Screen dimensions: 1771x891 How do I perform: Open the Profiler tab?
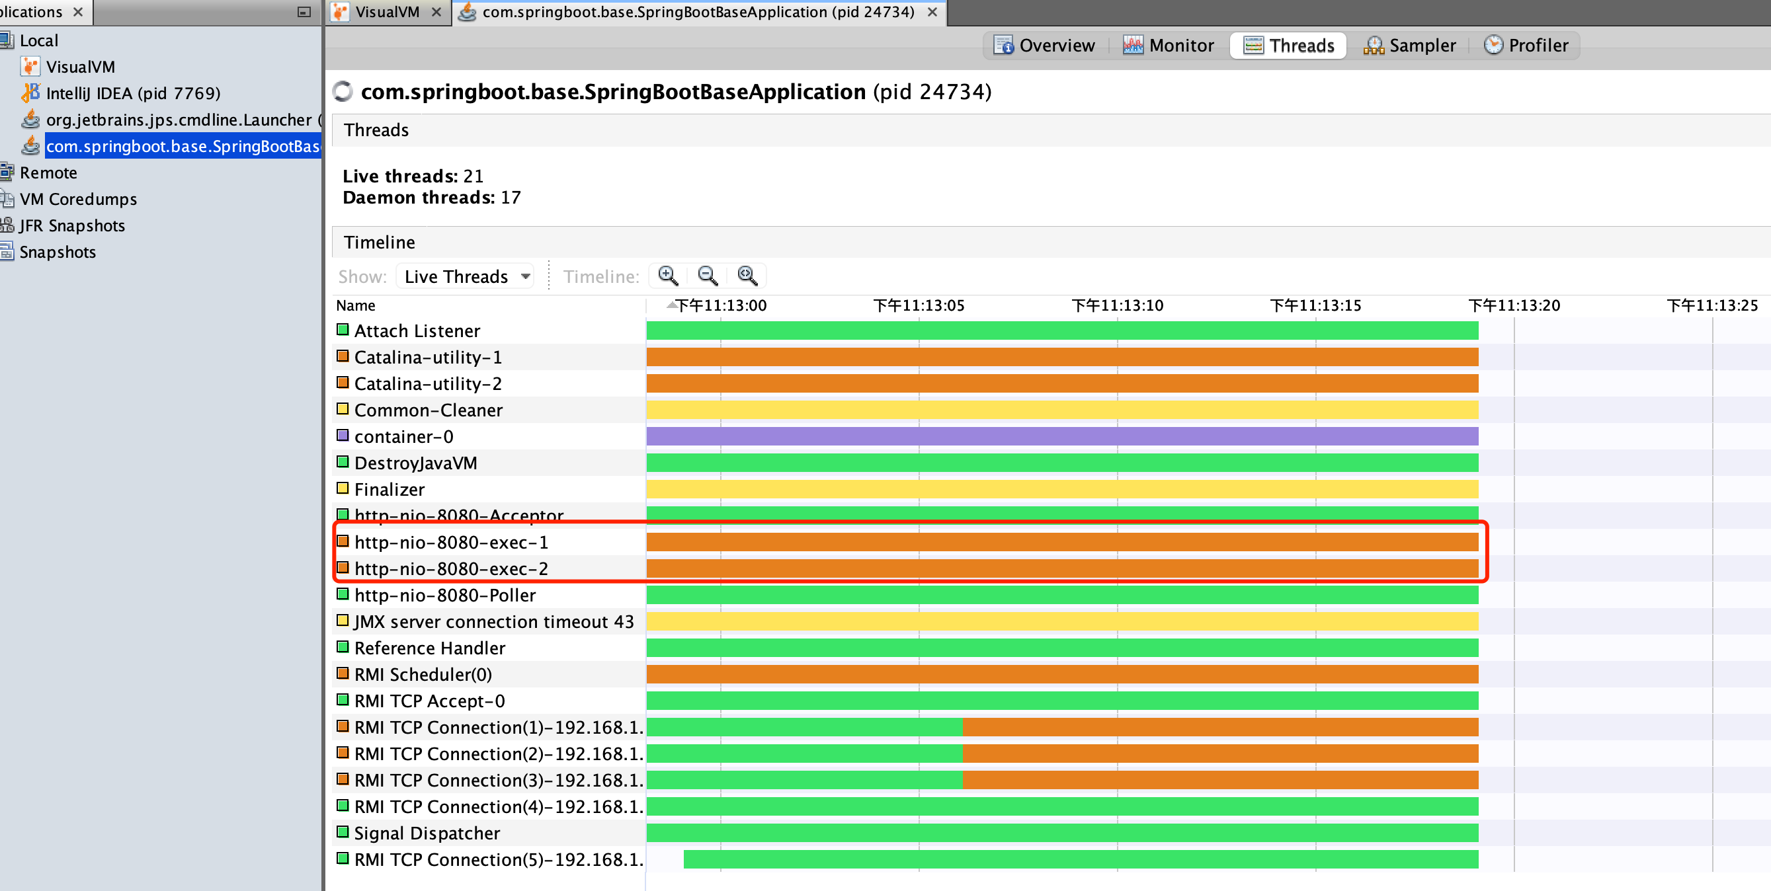click(x=1526, y=46)
